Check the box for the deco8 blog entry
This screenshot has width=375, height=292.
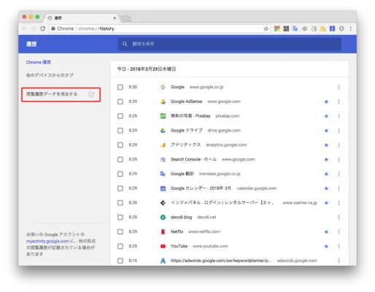click(x=120, y=218)
